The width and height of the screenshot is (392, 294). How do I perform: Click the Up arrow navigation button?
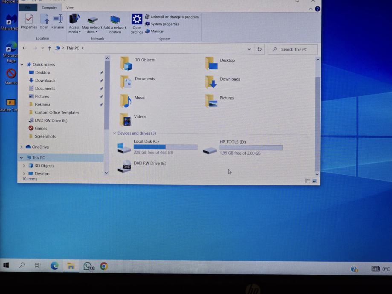[x=49, y=48]
